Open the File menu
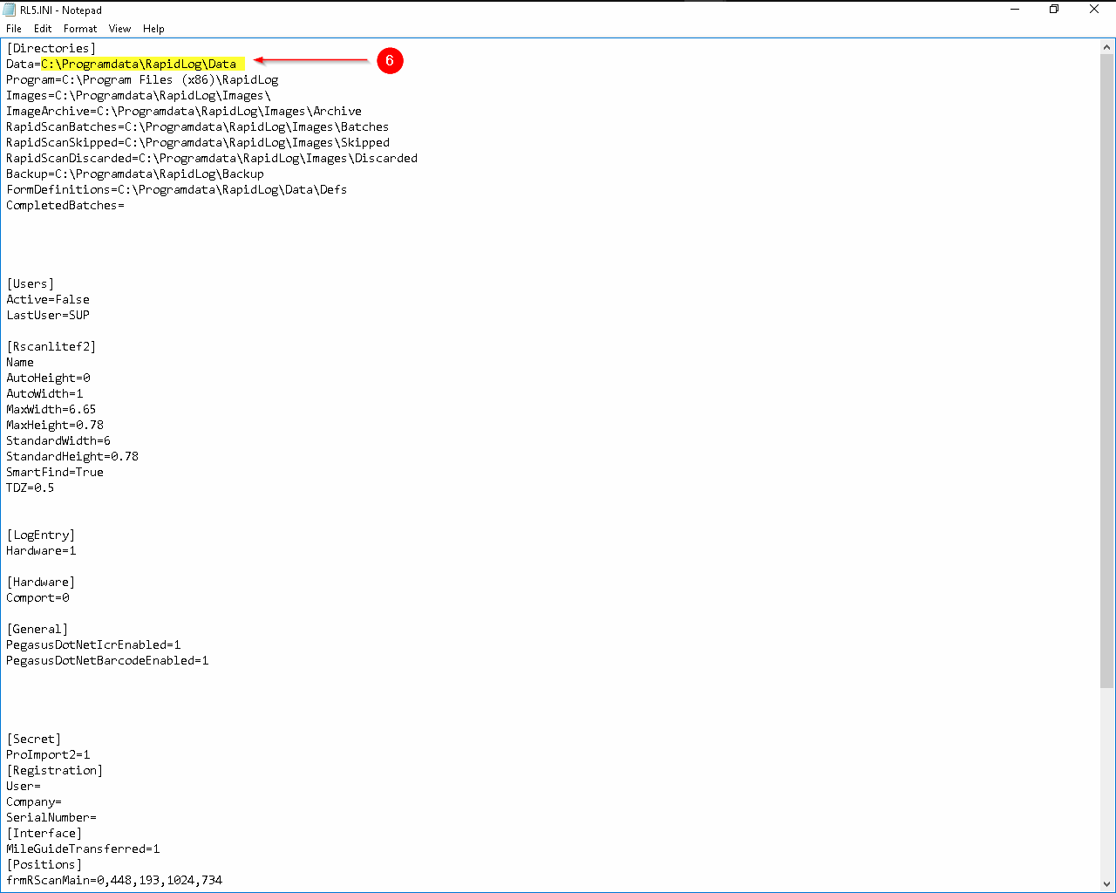This screenshot has width=1116, height=893. point(14,29)
